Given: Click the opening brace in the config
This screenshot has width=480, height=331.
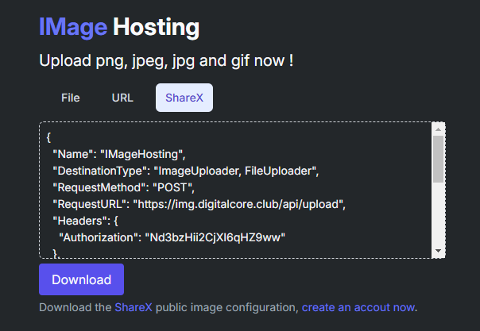Looking at the screenshot, I should click(x=49, y=137).
